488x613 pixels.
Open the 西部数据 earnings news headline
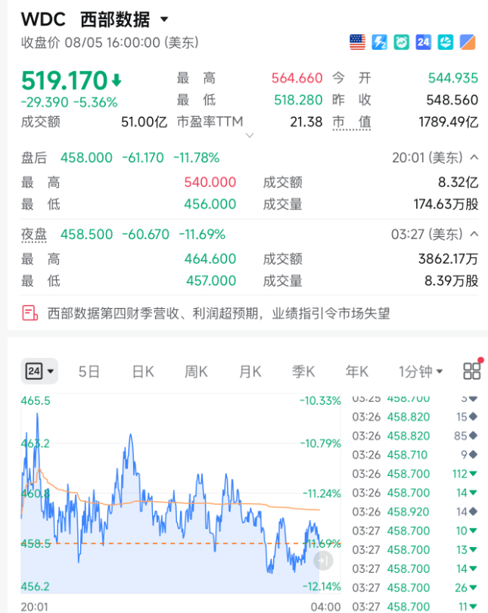pos(219,313)
